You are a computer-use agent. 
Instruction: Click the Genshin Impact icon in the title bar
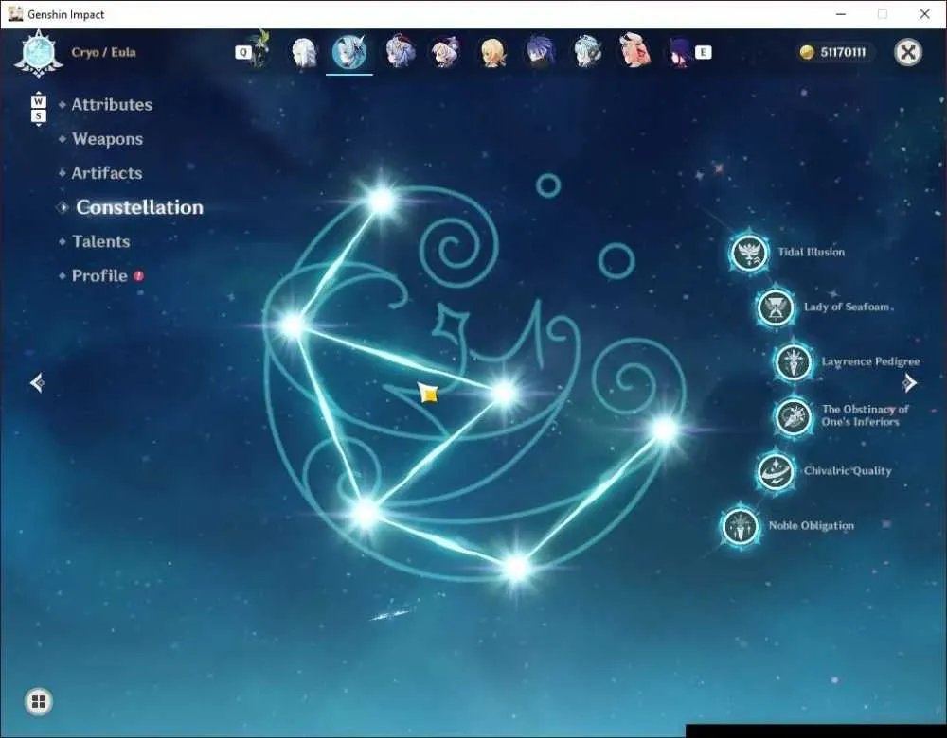(15, 14)
